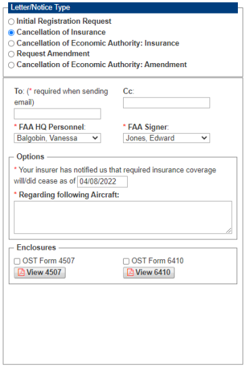Click the View 6410 button
The height and width of the screenshot is (367, 246).
coord(149,273)
